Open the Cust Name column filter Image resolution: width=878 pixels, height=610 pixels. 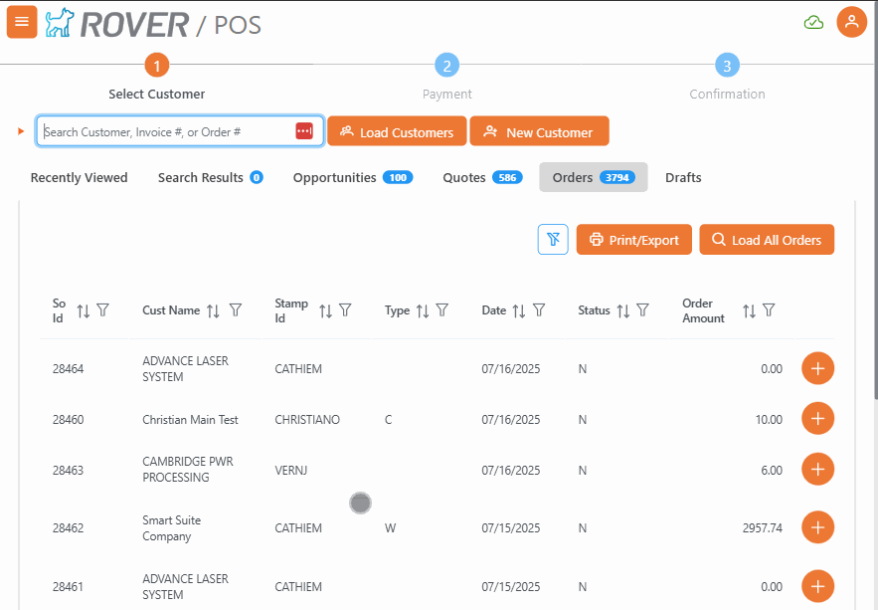pos(236,310)
